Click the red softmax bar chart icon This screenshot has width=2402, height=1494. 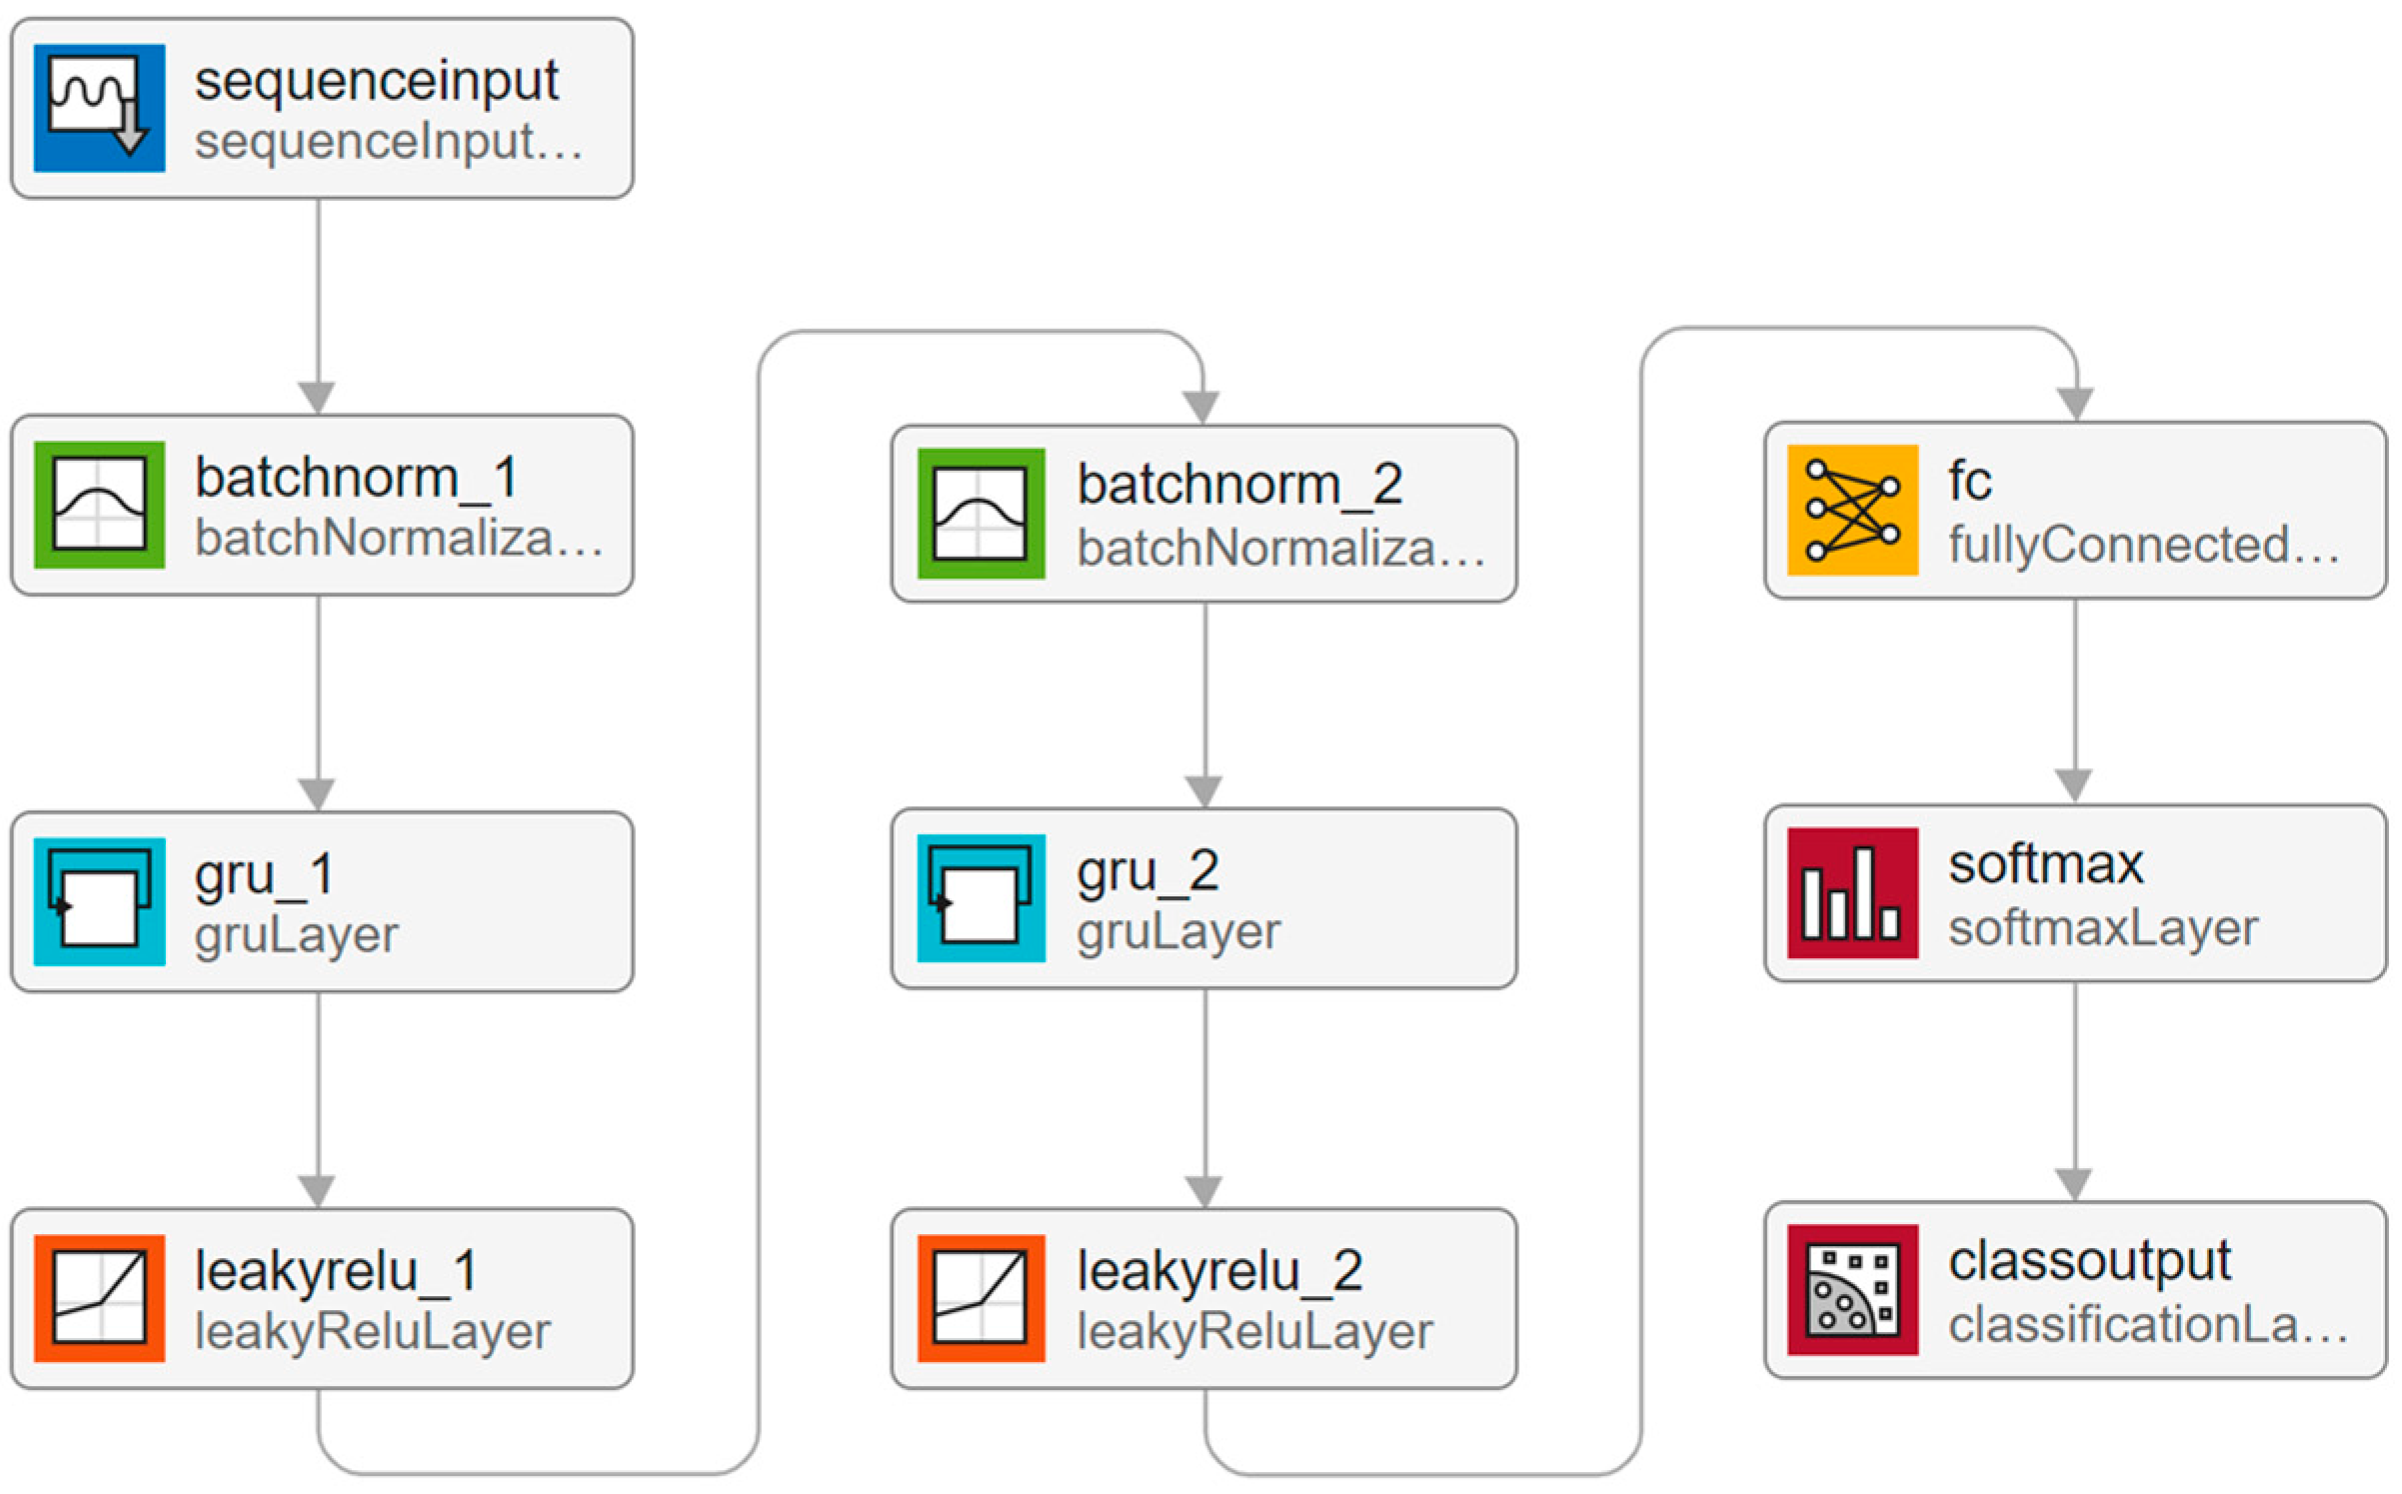pos(1852,893)
